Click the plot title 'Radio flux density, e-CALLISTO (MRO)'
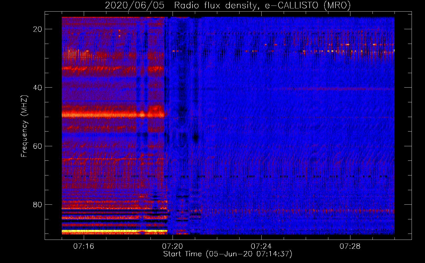The width and height of the screenshot is (425, 263). [262, 5]
